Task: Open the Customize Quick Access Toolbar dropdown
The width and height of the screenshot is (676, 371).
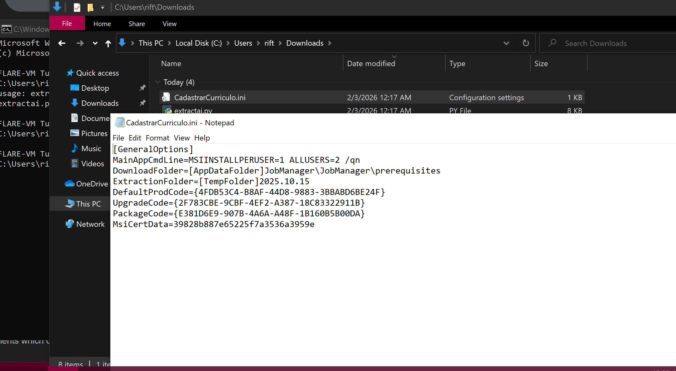Action: tap(102, 7)
